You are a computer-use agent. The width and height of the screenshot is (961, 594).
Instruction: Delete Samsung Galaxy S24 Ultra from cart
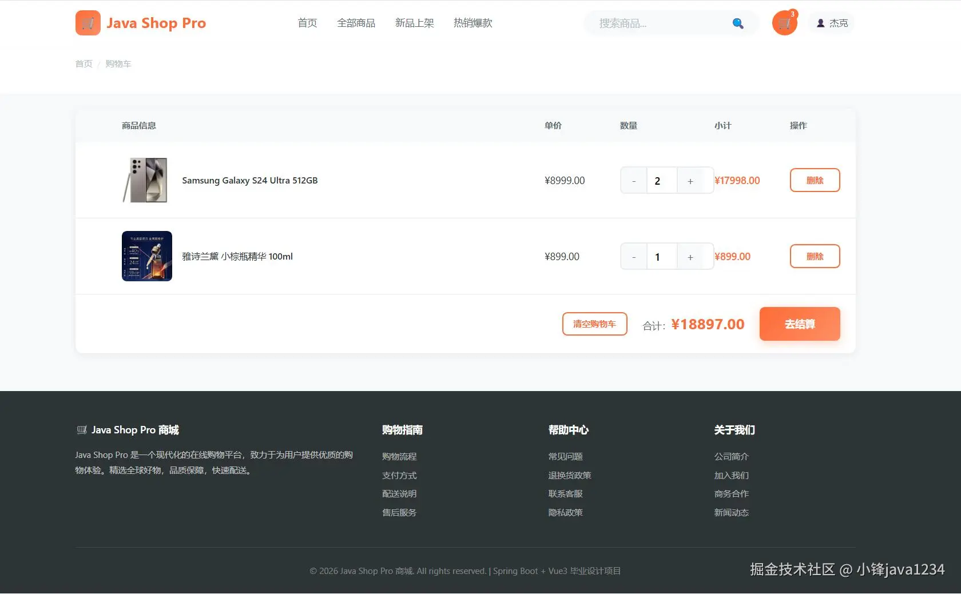[x=815, y=180]
